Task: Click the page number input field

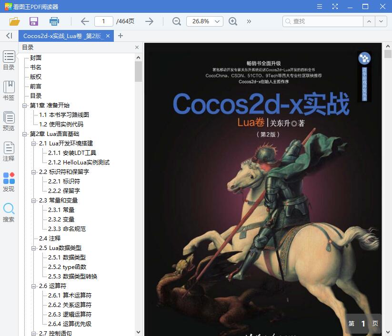Action: tap(103, 21)
